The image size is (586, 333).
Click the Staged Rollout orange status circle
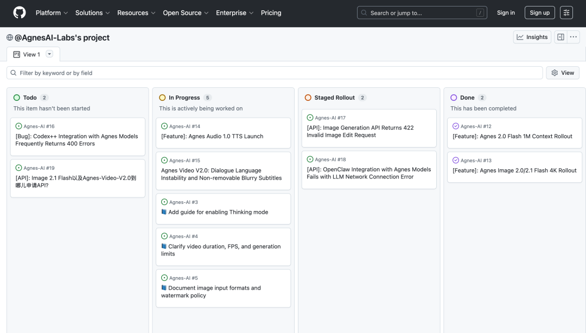(x=308, y=98)
